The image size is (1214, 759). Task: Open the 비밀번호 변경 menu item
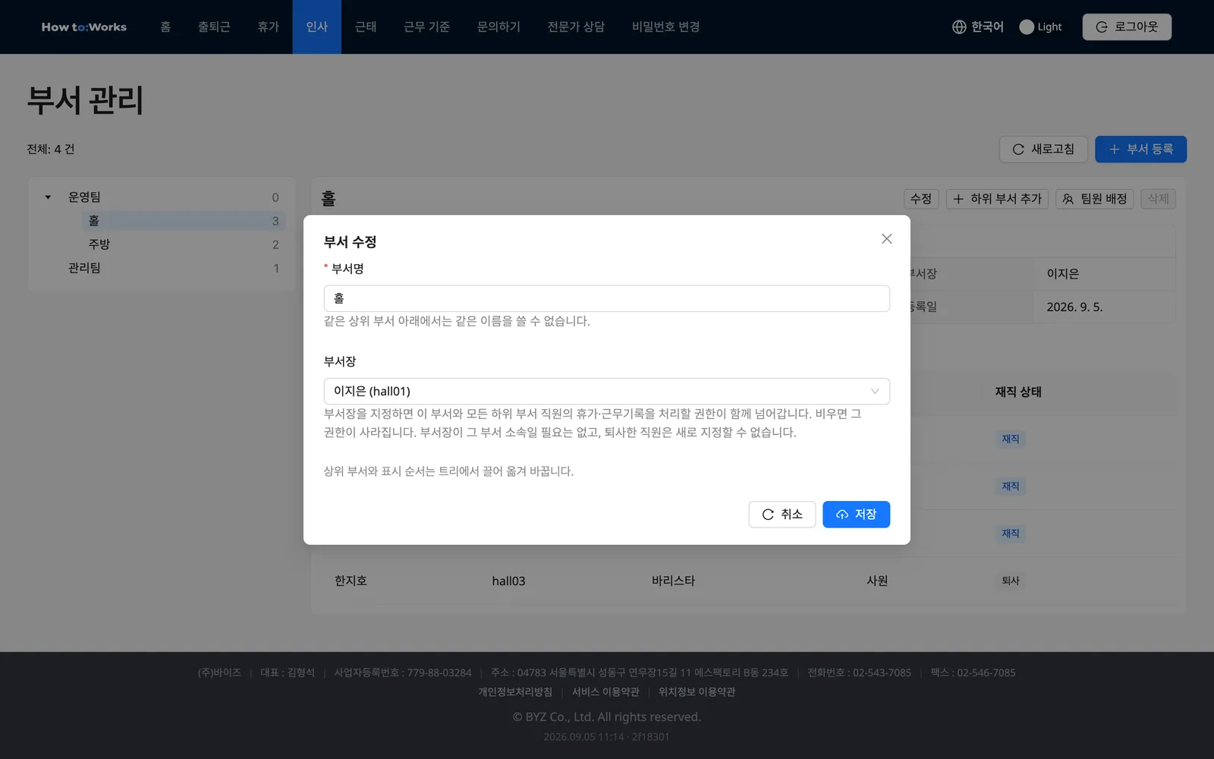pyautogui.click(x=665, y=27)
